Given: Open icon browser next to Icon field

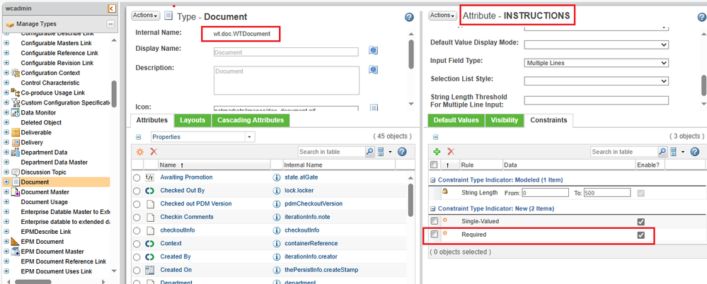Looking at the screenshot, I should click(374, 107).
